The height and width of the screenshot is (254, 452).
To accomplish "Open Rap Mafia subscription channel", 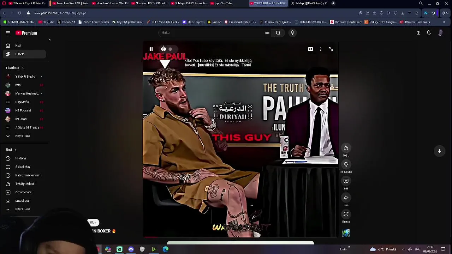I will [x=24, y=102].
